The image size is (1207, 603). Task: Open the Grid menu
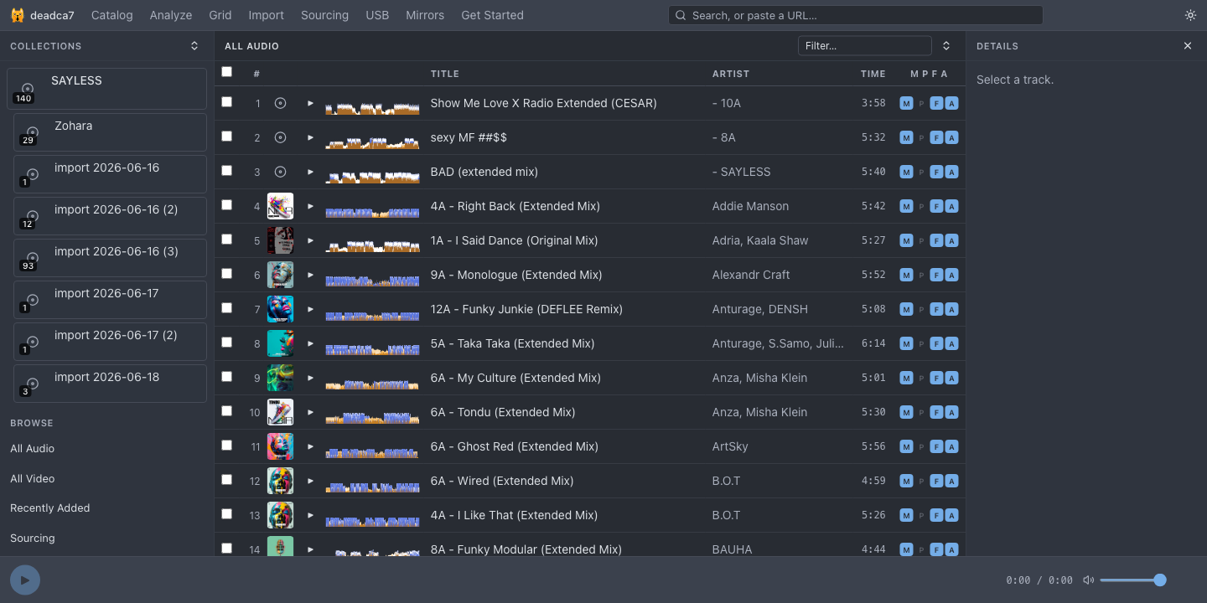coord(220,15)
